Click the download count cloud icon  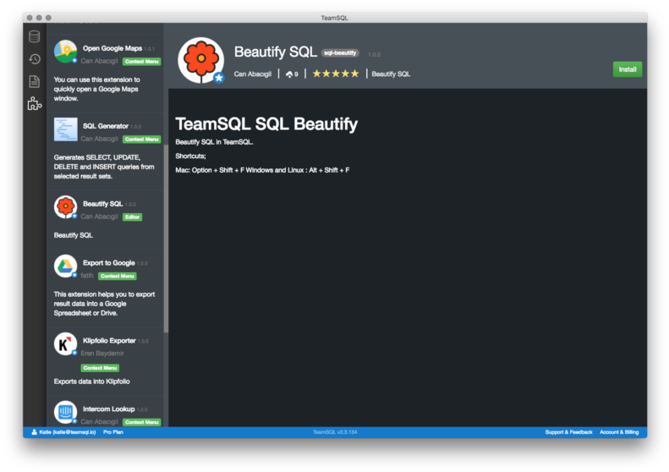(x=289, y=74)
